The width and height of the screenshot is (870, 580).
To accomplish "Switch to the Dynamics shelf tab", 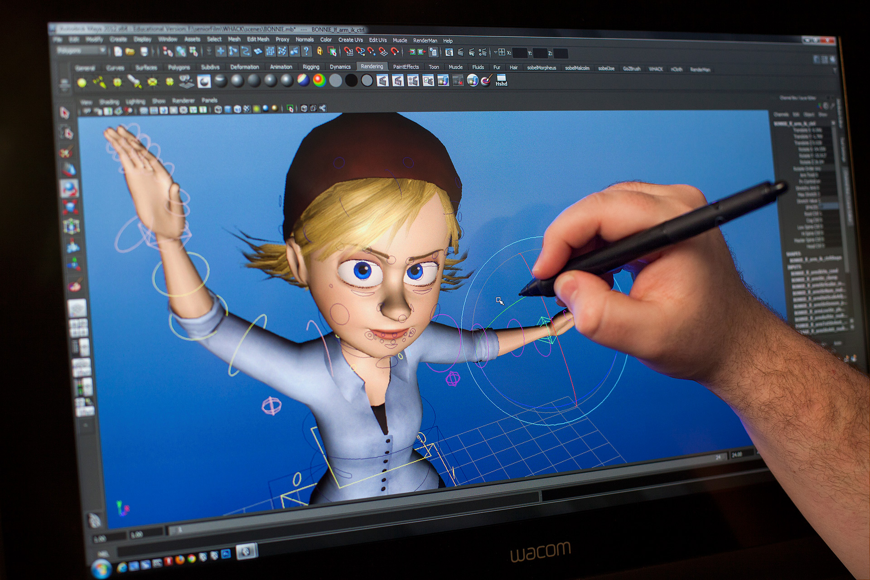I will tap(340, 67).
